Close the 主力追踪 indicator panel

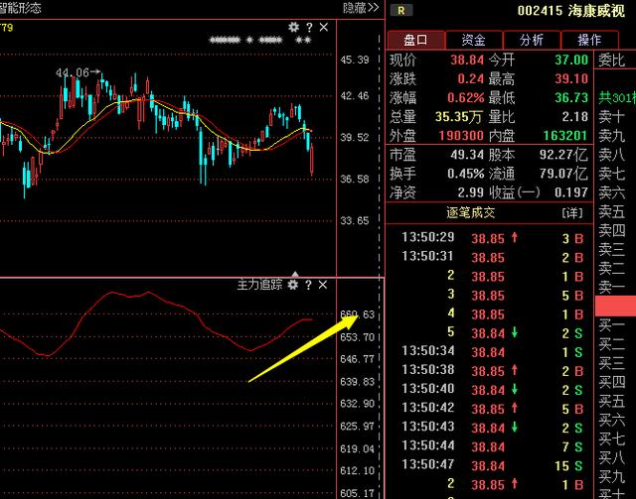pyautogui.click(x=323, y=285)
